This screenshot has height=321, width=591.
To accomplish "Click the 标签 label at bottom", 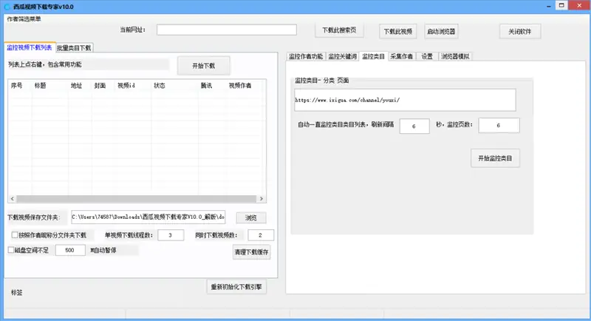I will point(16,292).
